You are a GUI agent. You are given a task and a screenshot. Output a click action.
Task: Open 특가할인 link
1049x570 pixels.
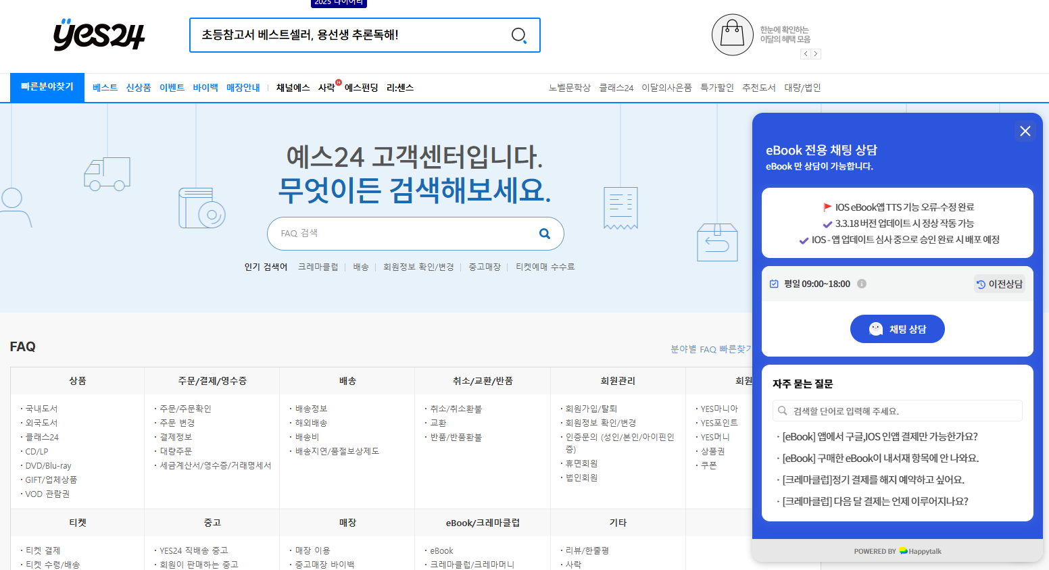[717, 88]
